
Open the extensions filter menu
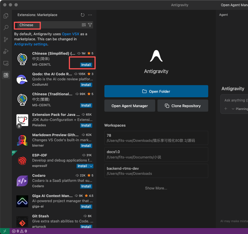click(90, 25)
